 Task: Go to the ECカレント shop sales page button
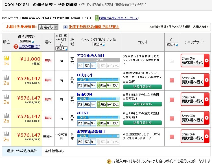195,80
